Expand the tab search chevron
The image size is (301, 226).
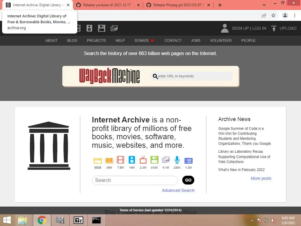pyautogui.click(x=264, y=5)
